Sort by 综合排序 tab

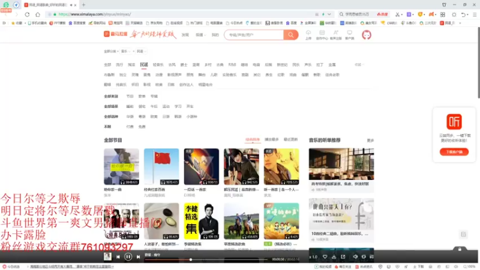click(x=253, y=140)
